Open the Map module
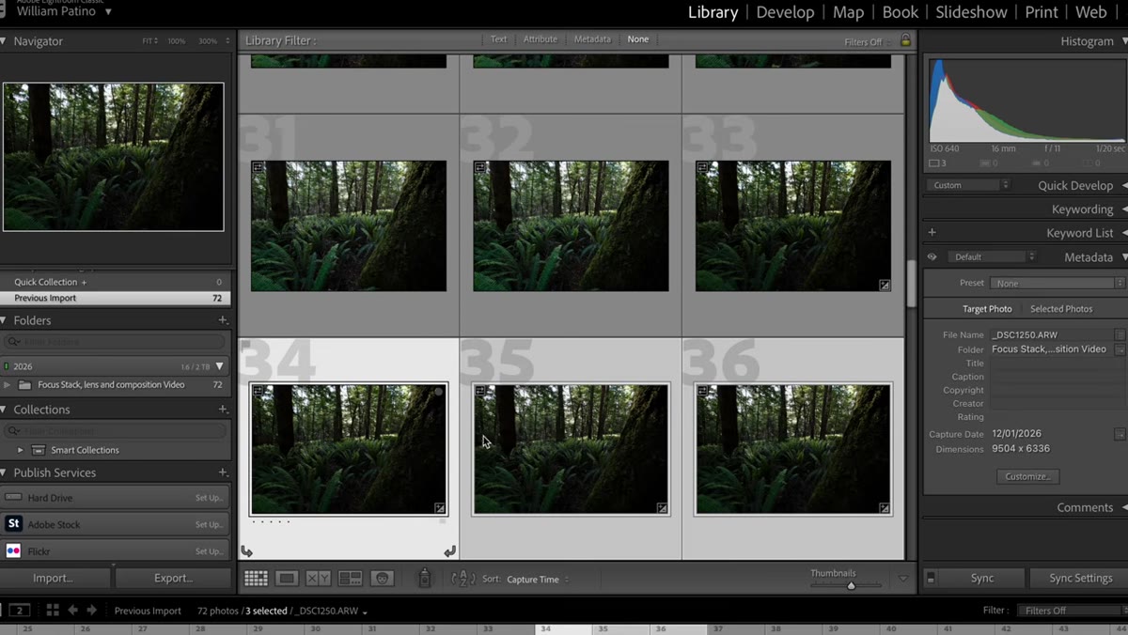This screenshot has height=635, width=1128. [848, 12]
